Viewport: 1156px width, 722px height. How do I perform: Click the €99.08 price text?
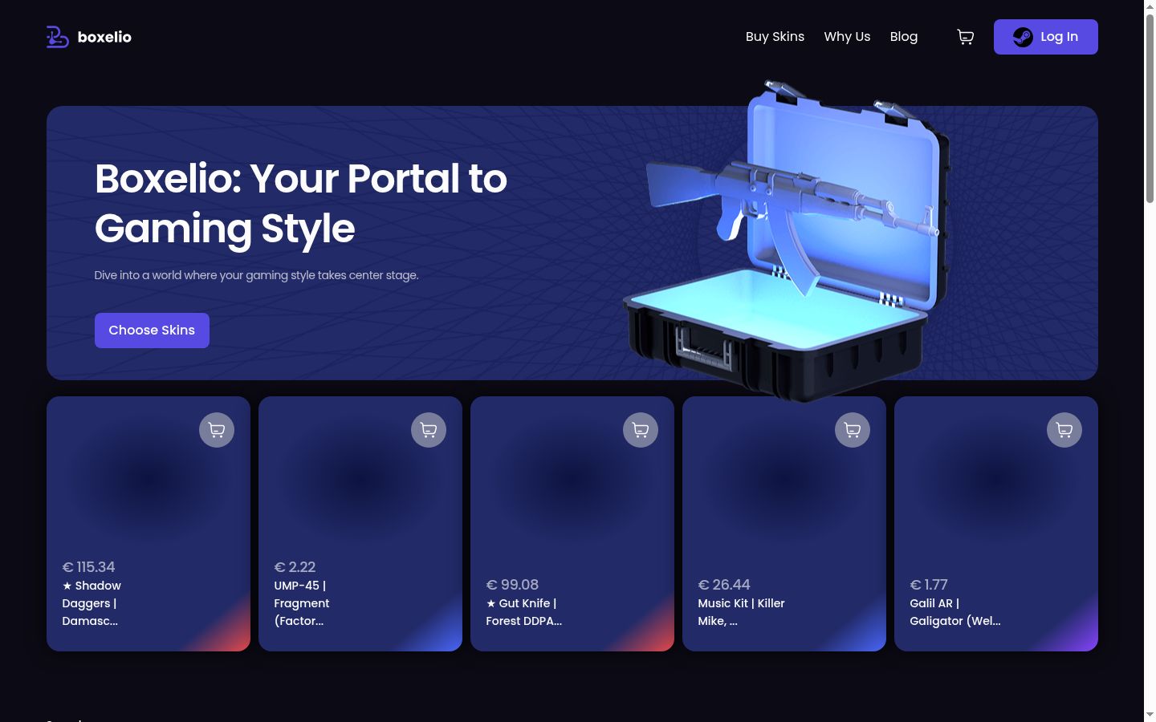click(x=512, y=585)
